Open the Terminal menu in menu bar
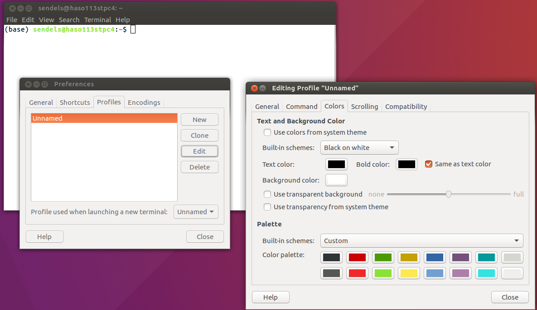This screenshot has height=310, width=537. [97, 20]
